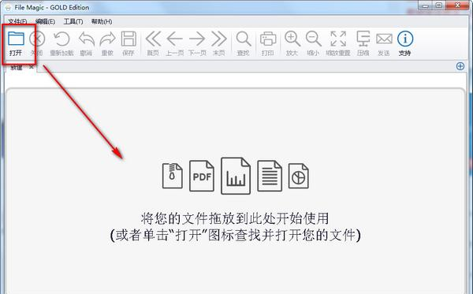Click the Find (查找) magnifier icon
This screenshot has width=473, height=294.
click(x=244, y=39)
